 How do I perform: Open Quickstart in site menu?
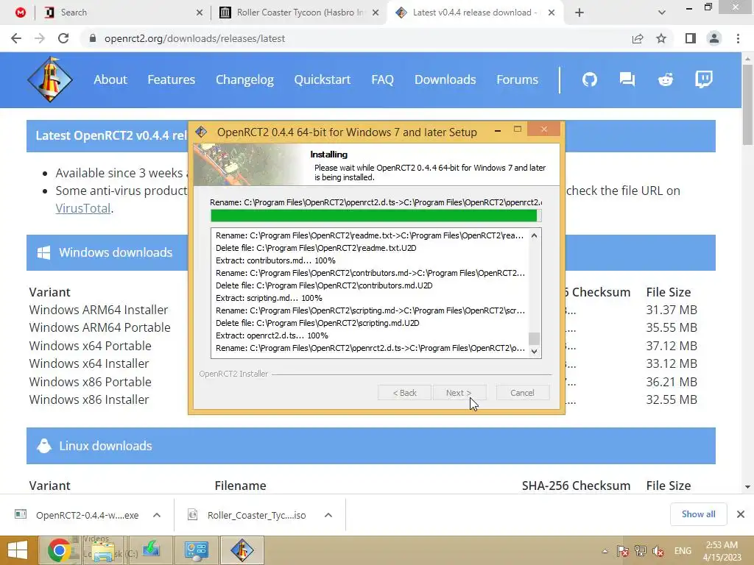click(323, 79)
